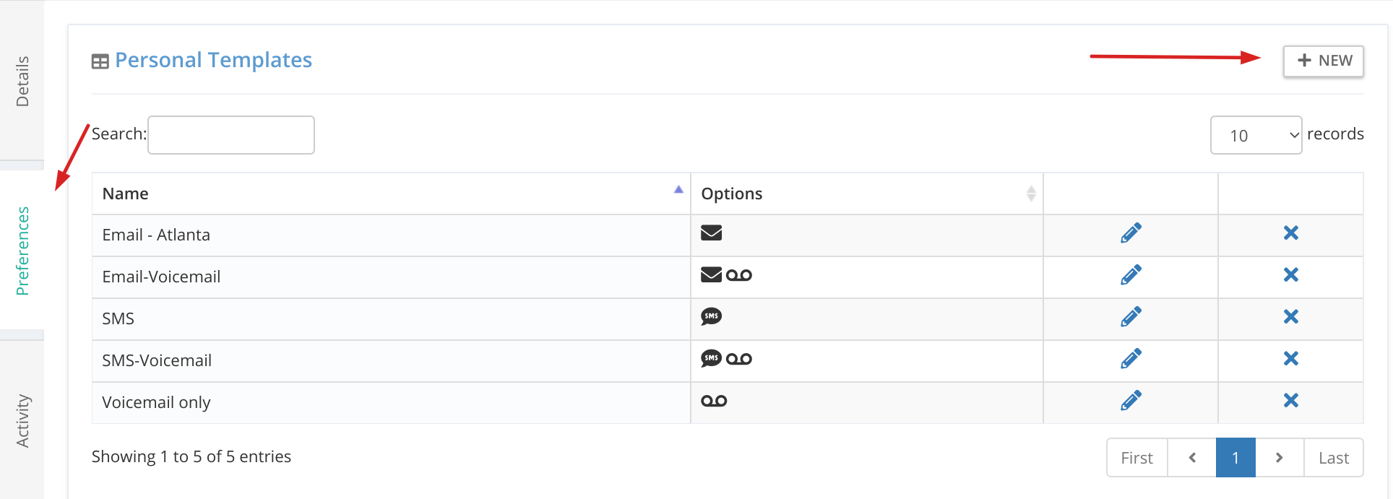Delete the SMS template
Image resolution: width=1393 pixels, height=499 pixels.
coord(1290,317)
